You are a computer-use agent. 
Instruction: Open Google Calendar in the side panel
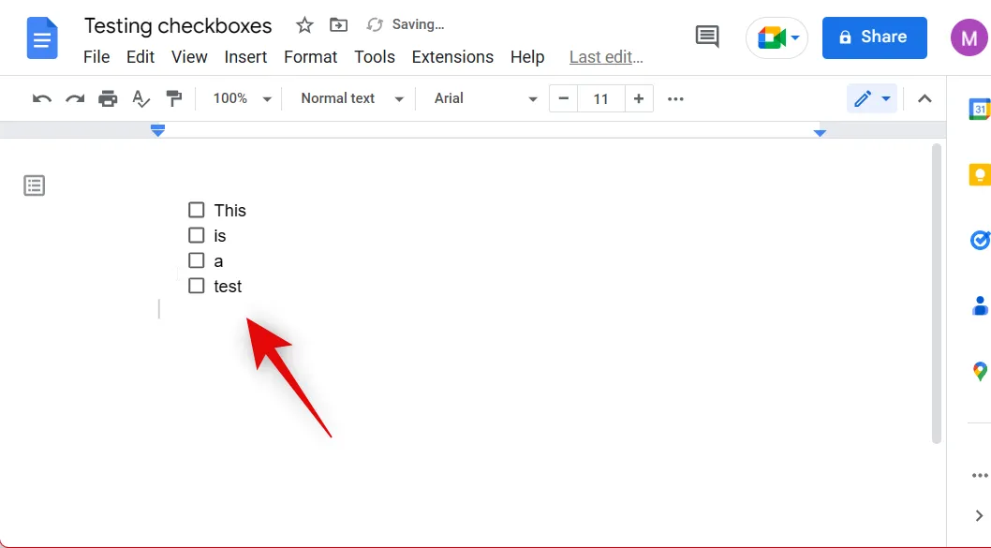coord(980,109)
